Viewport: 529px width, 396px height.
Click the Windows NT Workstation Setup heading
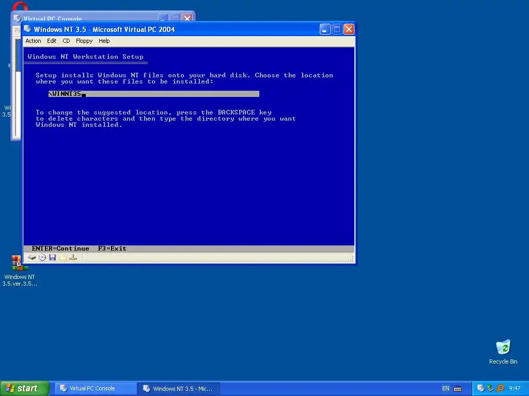[85, 57]
